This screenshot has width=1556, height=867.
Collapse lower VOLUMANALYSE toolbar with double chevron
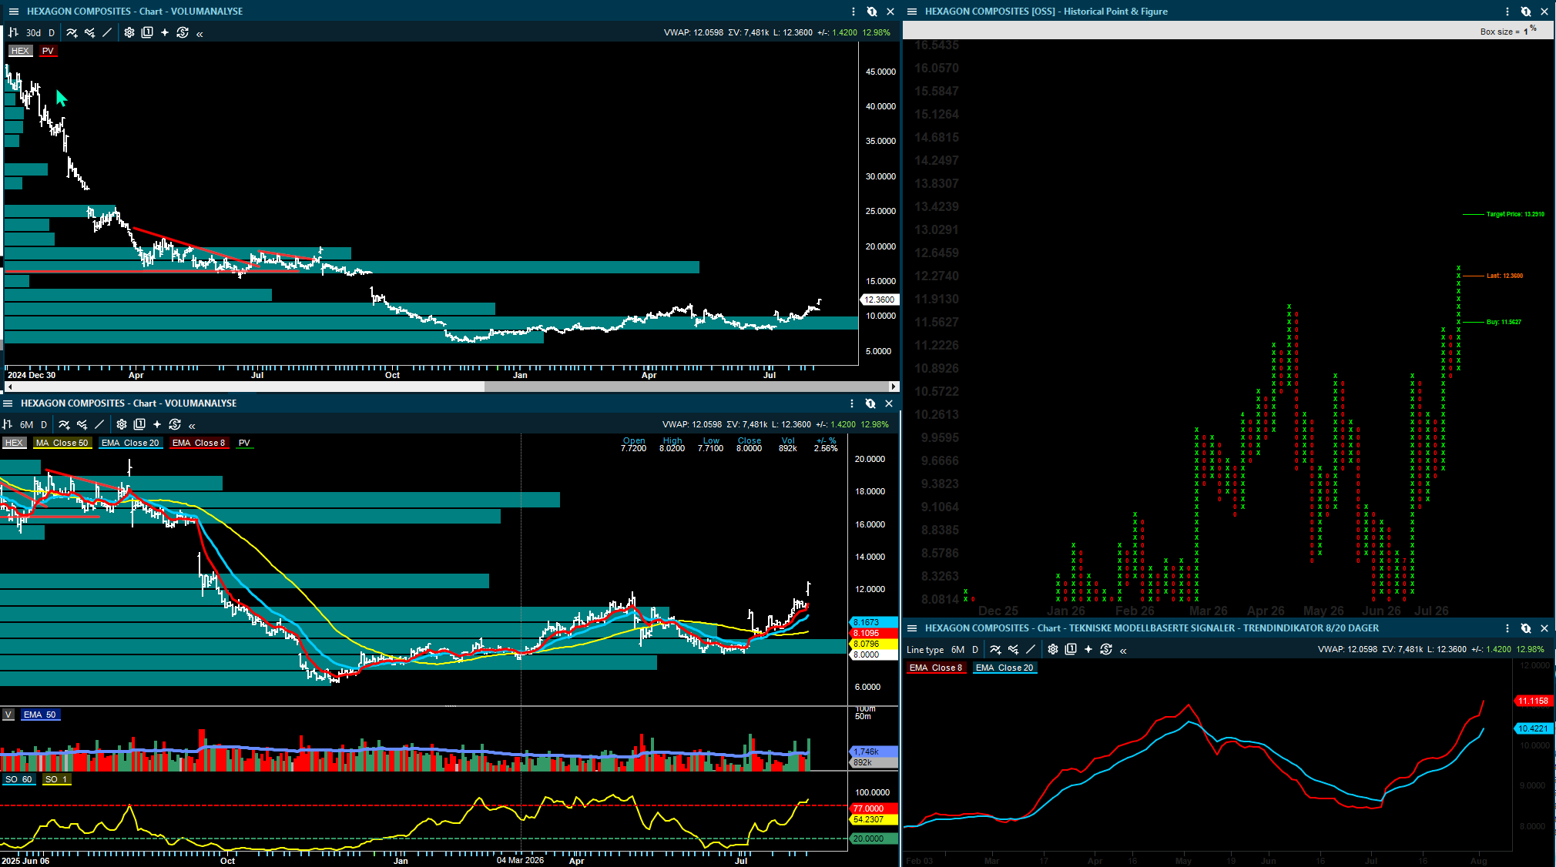click(192, 425)
